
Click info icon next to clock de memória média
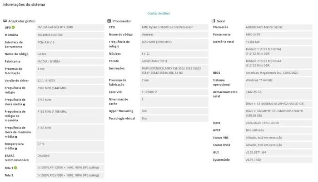coord(16,137)
